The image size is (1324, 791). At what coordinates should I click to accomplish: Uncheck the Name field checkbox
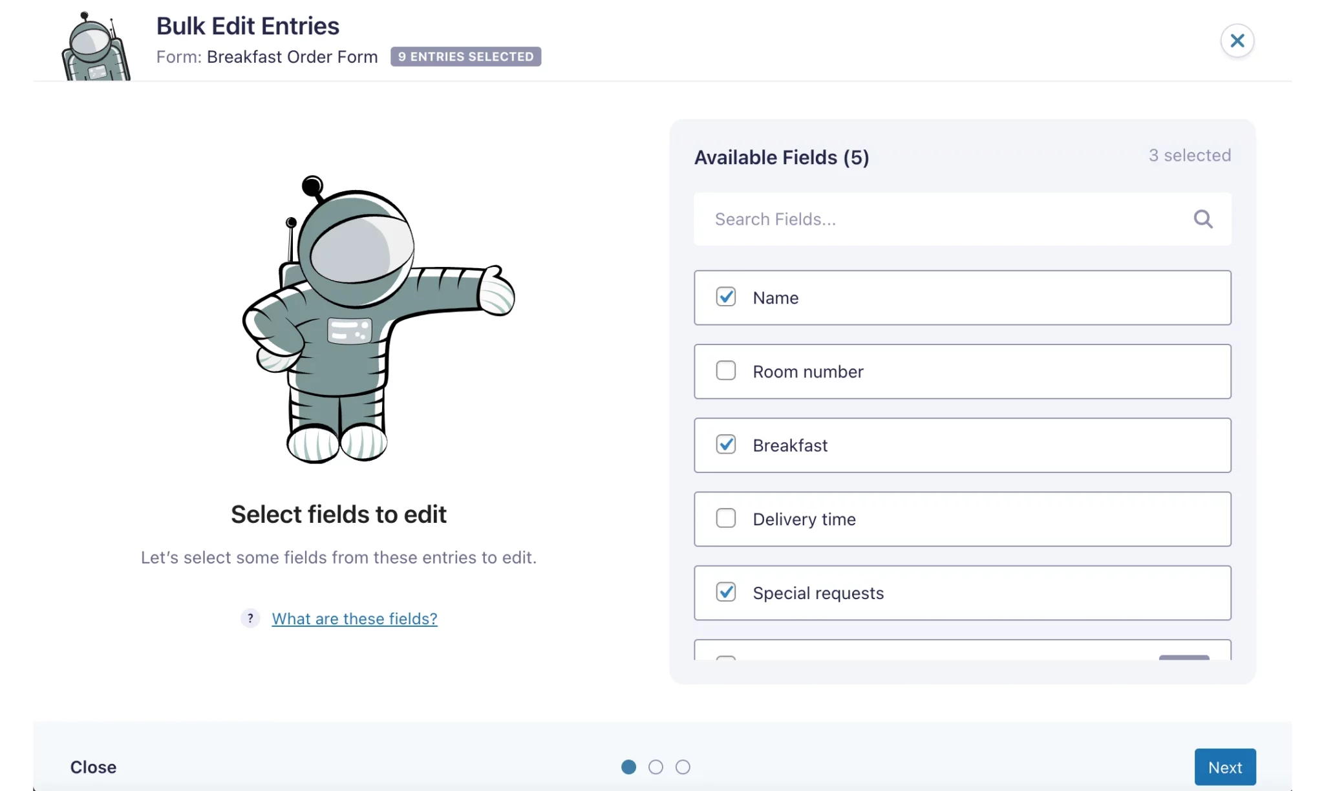pyautogui.click(x=725, y=297)
